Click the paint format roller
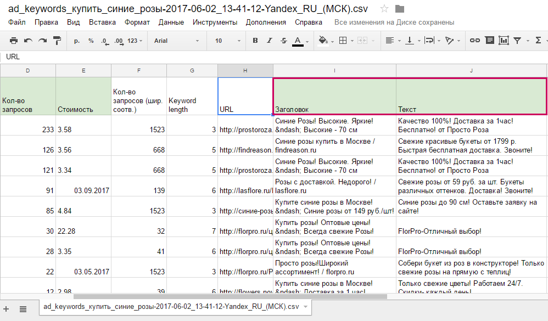Image resolution: width=548 pixels, height=321 pixels. click(x=57, y=41)
